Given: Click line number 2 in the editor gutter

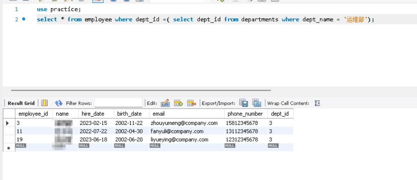Looking at the screenshot, I should (x=16, y=19).
